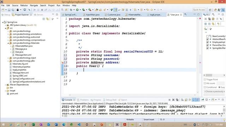Click Collapse All in Project Explorer
Viewport: 226px width, 127px height.
(x=44, y=19)
